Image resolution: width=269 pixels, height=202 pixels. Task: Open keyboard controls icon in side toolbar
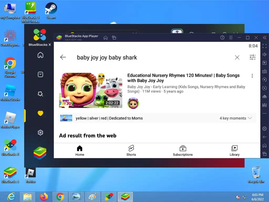pos(265,71)
